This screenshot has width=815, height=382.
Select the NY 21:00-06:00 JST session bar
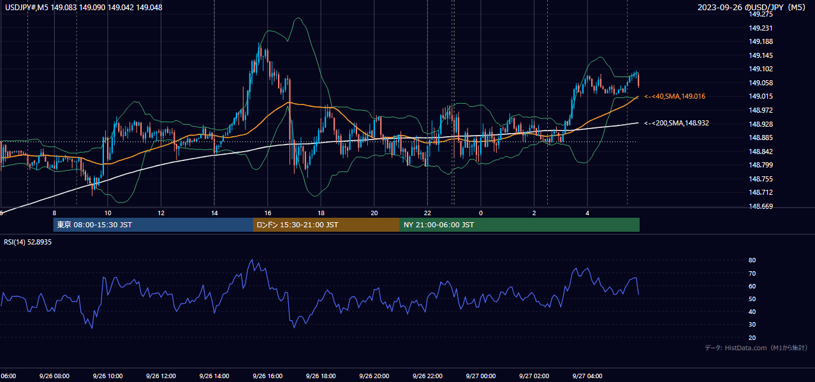[520, 225]
